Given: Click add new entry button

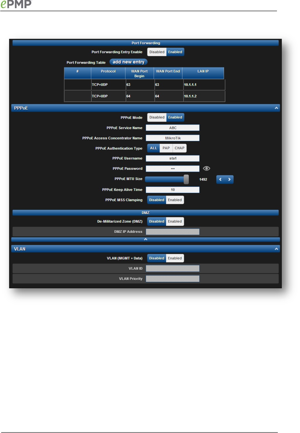Looking at the screenshot, I should (128, 62).
